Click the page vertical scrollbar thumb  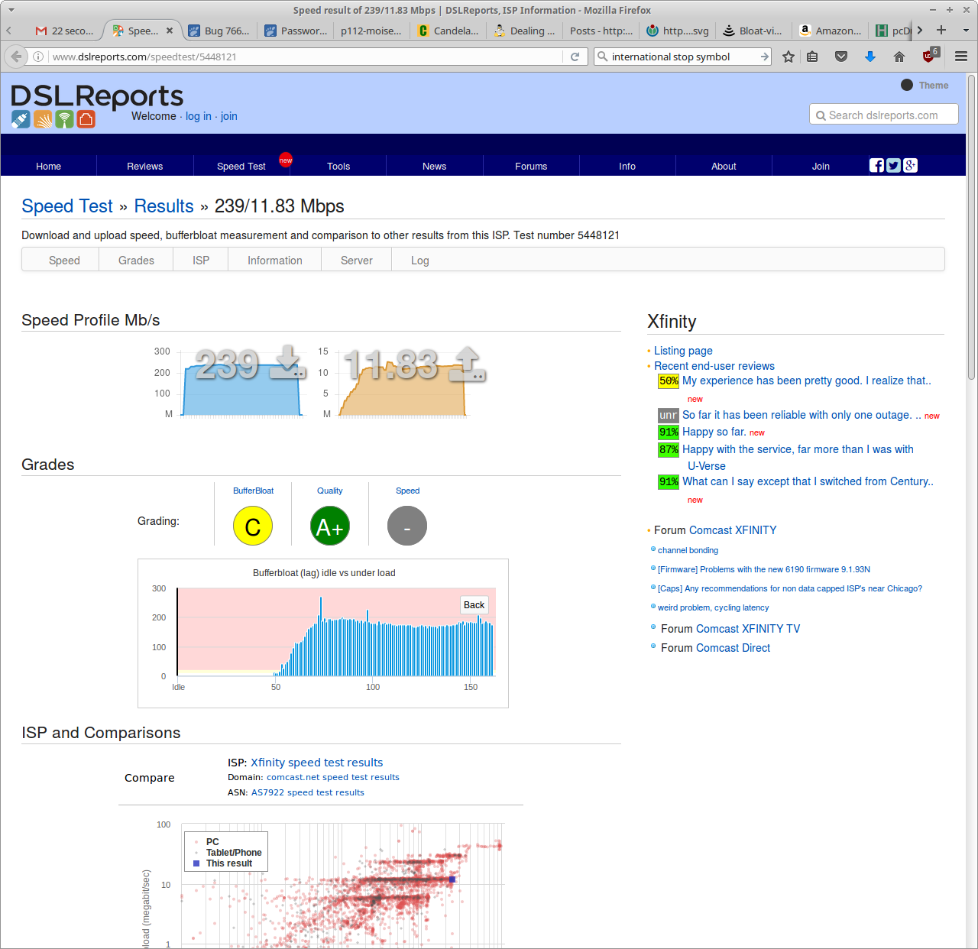(x=972, y=228)
